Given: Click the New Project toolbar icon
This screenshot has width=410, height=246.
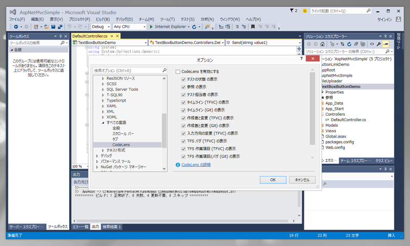Looking at the screenshot, I should pyautogui.click(x=36, y=27).
